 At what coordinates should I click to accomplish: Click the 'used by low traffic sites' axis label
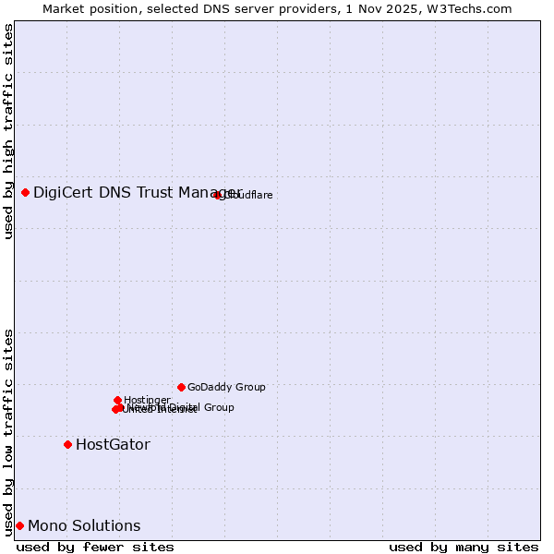pyautogui.click(x=8, y=432)
